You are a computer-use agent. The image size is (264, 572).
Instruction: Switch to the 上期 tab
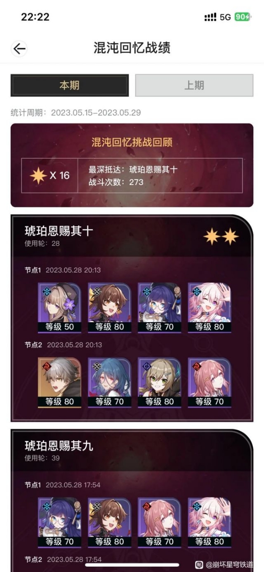[194, 85]
